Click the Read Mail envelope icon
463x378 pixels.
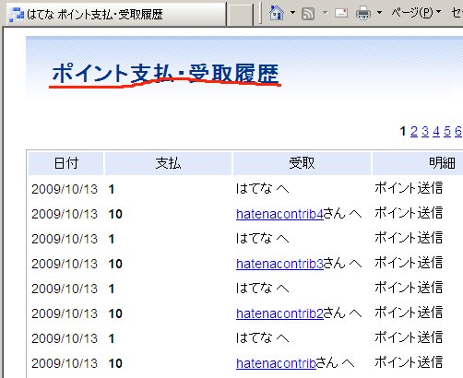coord(341,13)
